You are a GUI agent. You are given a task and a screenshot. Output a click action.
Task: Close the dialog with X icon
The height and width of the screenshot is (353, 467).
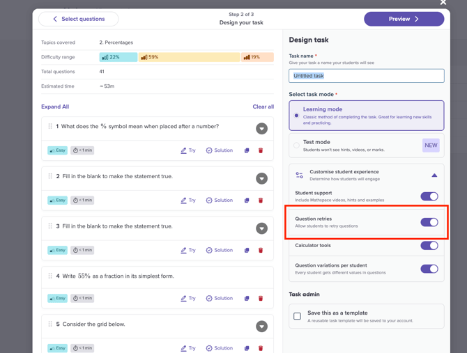[443, 3]
